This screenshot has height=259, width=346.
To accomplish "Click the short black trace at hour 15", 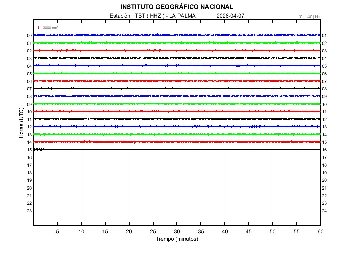I will click(39, 149).
